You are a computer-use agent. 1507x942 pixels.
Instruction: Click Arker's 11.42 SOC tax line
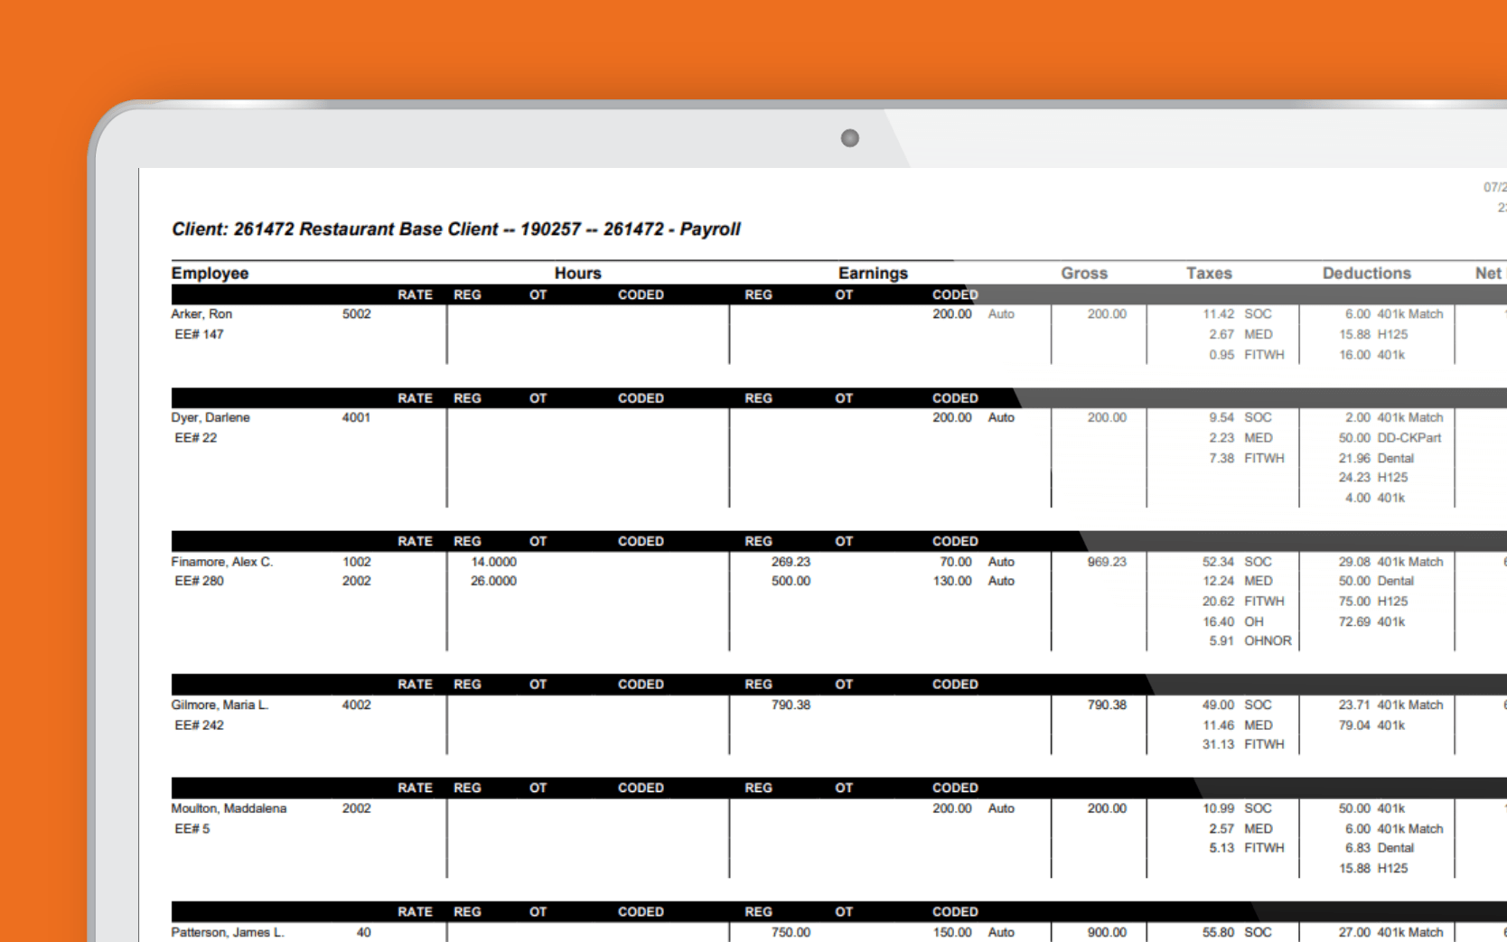tap(1237, 314)
